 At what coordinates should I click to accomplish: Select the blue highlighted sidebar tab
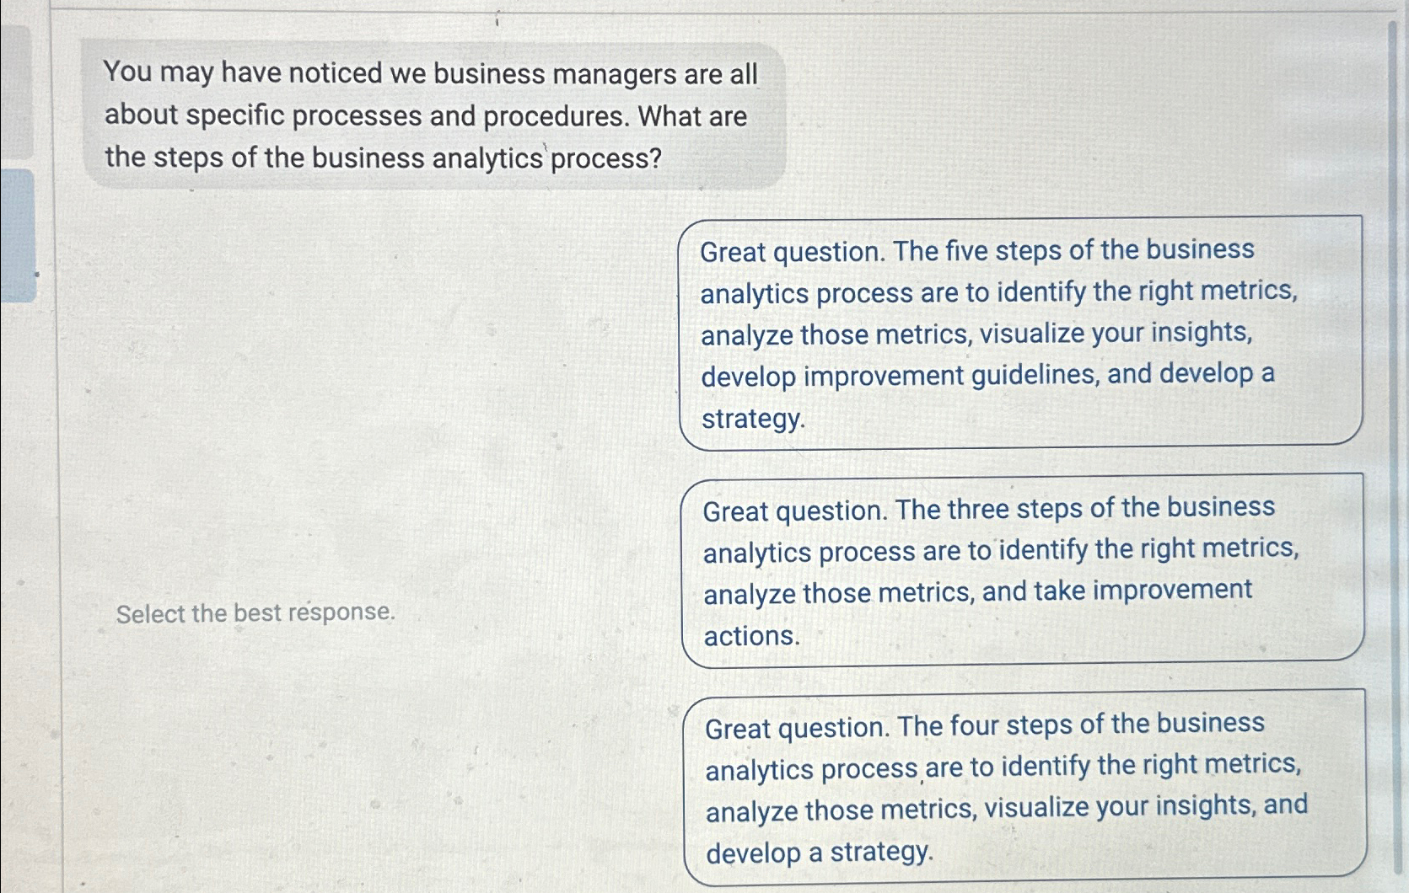click(17, 236)
